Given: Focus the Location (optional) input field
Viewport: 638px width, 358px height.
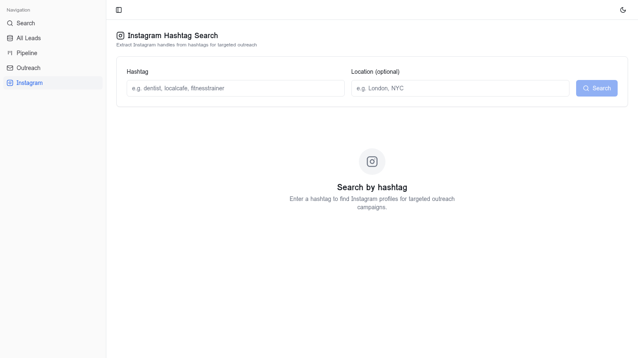Looking at the screenshot, I should click(x=460, y=88).
